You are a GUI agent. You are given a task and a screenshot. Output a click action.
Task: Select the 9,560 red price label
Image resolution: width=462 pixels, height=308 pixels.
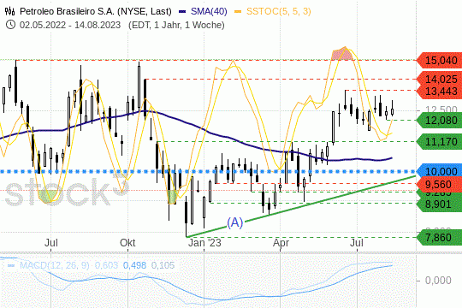pos(440,185)
